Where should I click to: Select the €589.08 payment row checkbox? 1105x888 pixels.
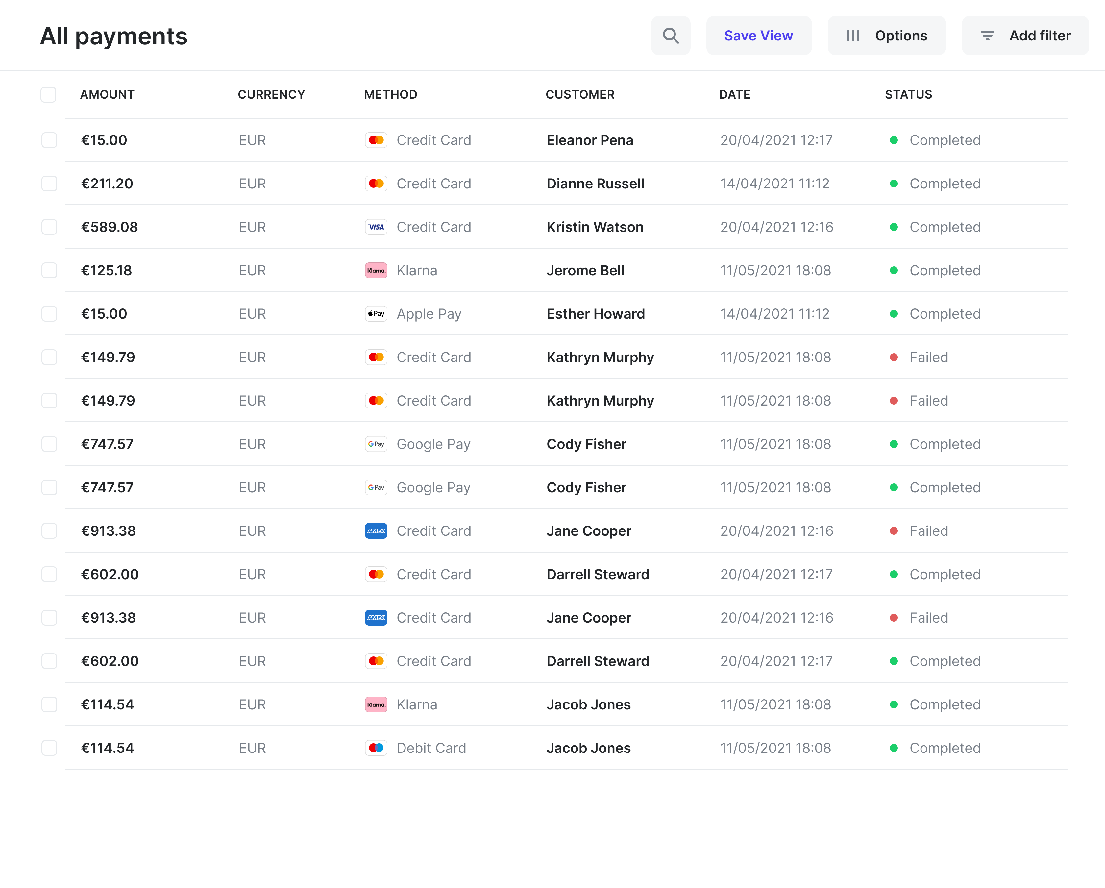pos(49,227)
